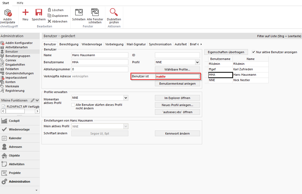Show more tabs with the right arrow

(201, 44)
